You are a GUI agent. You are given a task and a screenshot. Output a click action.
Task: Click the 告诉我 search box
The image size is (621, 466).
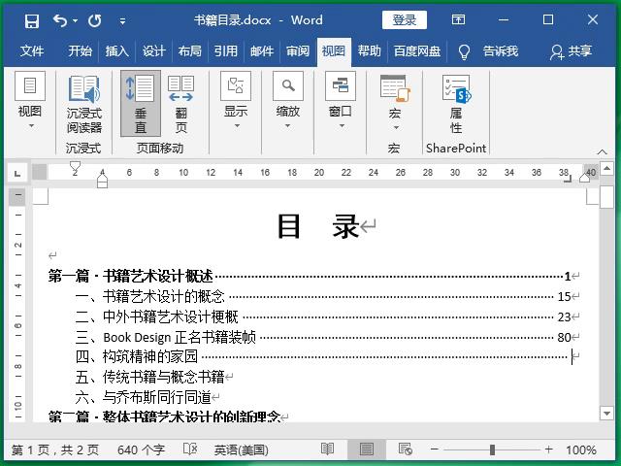(x=501, y=51)
